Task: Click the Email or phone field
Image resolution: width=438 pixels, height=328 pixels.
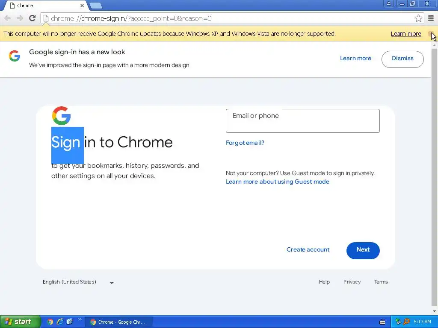Action: point(302,121)
